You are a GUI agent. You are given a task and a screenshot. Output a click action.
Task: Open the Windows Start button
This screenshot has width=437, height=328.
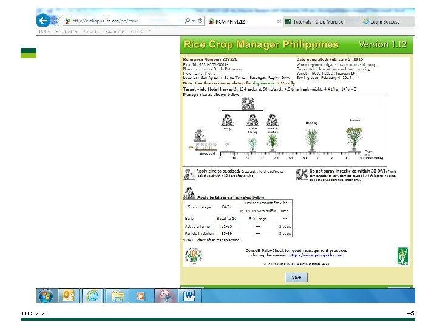tap(46, 296)
